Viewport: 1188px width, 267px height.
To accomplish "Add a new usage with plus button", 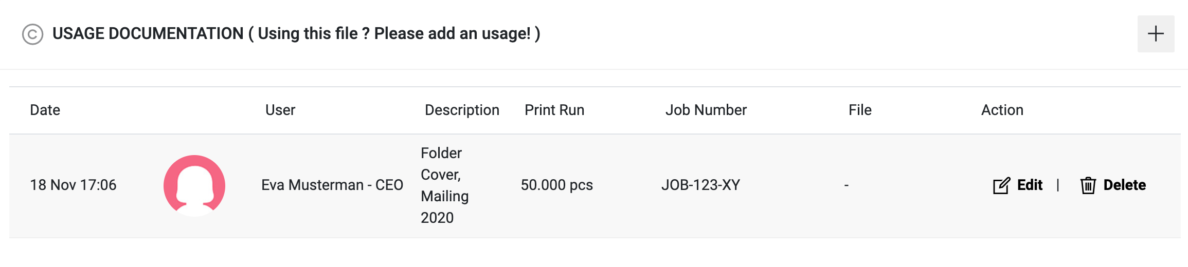I will pyautogui.click(x=1156, y=34).
